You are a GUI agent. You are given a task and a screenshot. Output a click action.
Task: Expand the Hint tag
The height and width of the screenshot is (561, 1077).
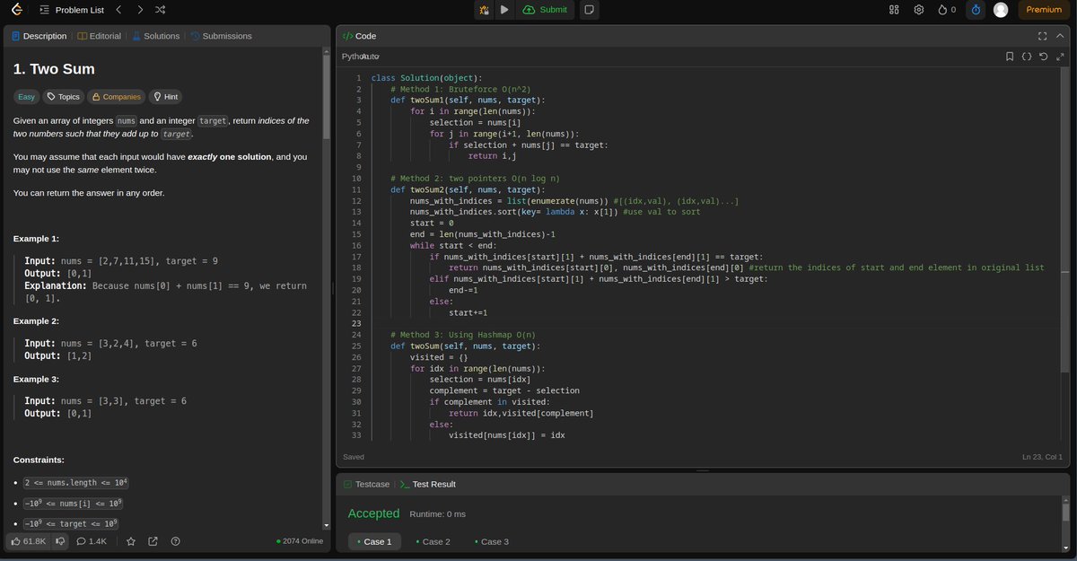(x=166, y=97)
